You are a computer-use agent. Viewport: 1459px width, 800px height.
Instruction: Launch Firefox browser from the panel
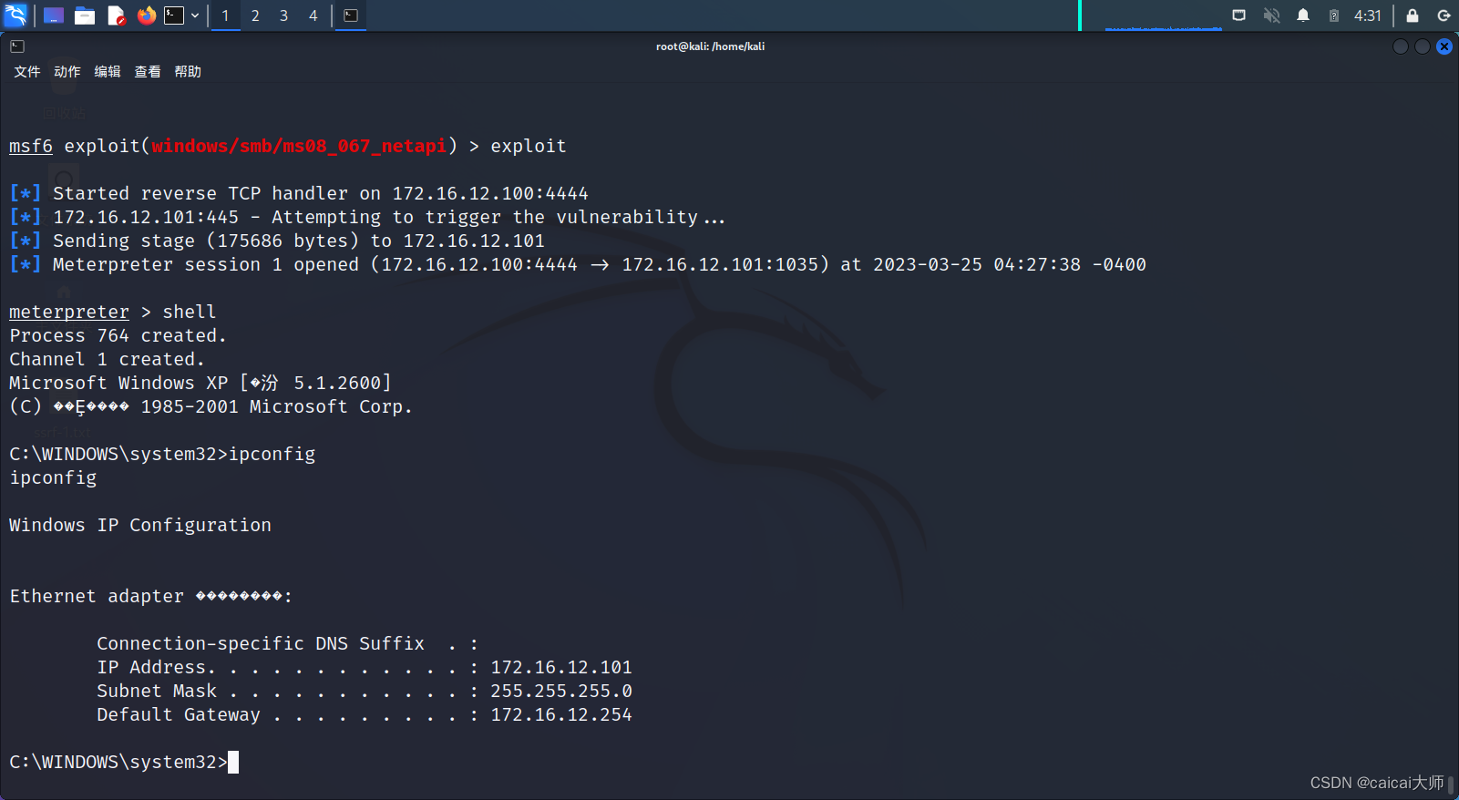click(147, 15)
